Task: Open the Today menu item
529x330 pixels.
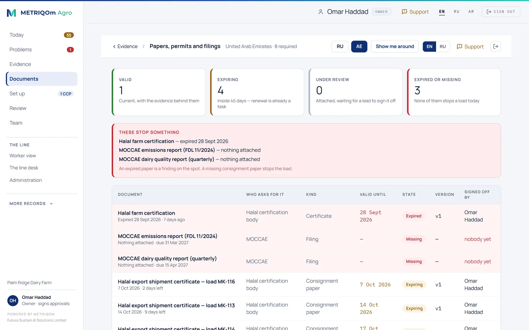Action: [42, 35]
